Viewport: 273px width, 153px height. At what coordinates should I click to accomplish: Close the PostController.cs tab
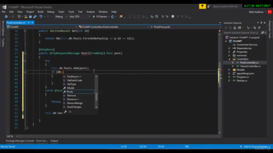pyautogui.click(x=32, y=23)
